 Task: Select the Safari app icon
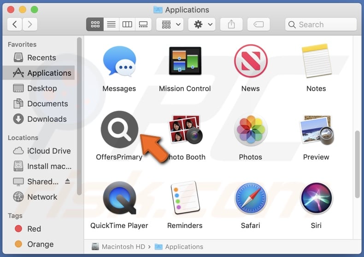pos(251,198)
